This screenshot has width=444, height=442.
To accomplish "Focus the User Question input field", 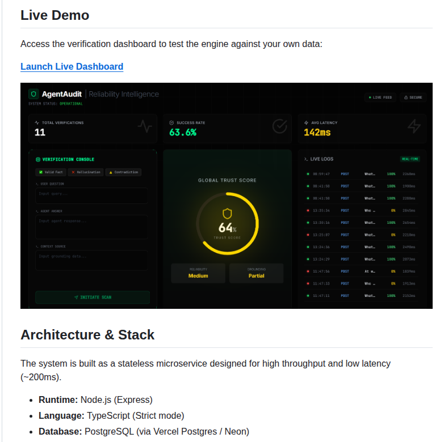I will [91, 195].
